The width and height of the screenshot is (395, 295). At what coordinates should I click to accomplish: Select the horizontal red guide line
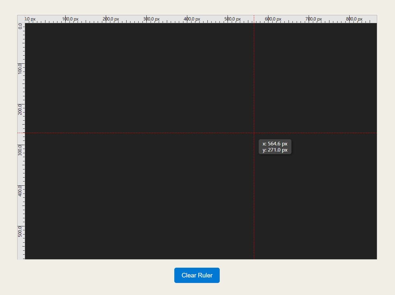130,133
